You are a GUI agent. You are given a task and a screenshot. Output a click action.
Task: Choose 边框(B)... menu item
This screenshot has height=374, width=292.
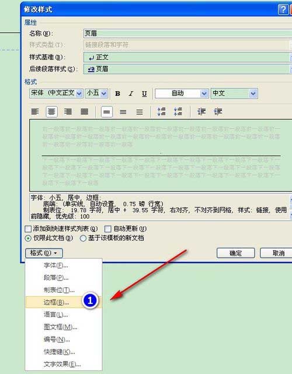pos(64,302)
